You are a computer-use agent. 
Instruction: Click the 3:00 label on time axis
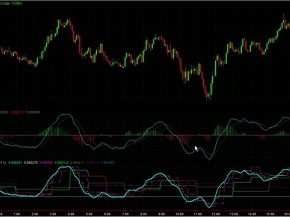coord(53,214)
